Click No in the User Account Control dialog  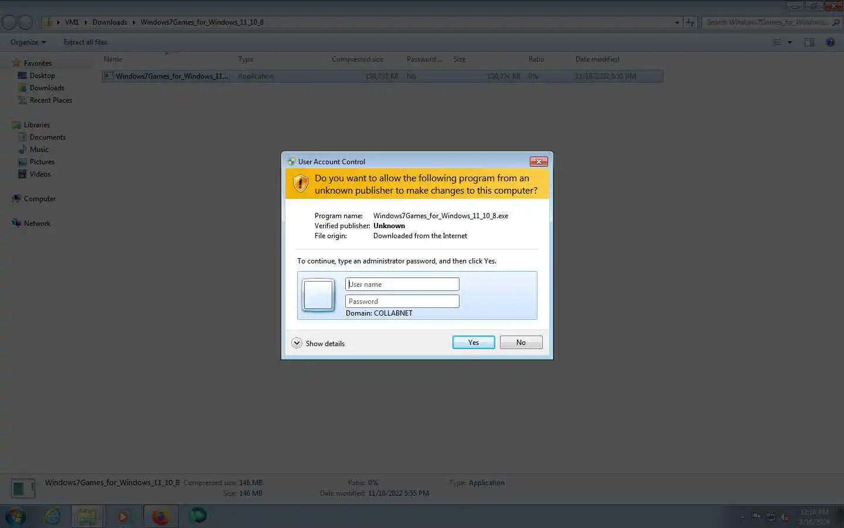tap(521, 343)
